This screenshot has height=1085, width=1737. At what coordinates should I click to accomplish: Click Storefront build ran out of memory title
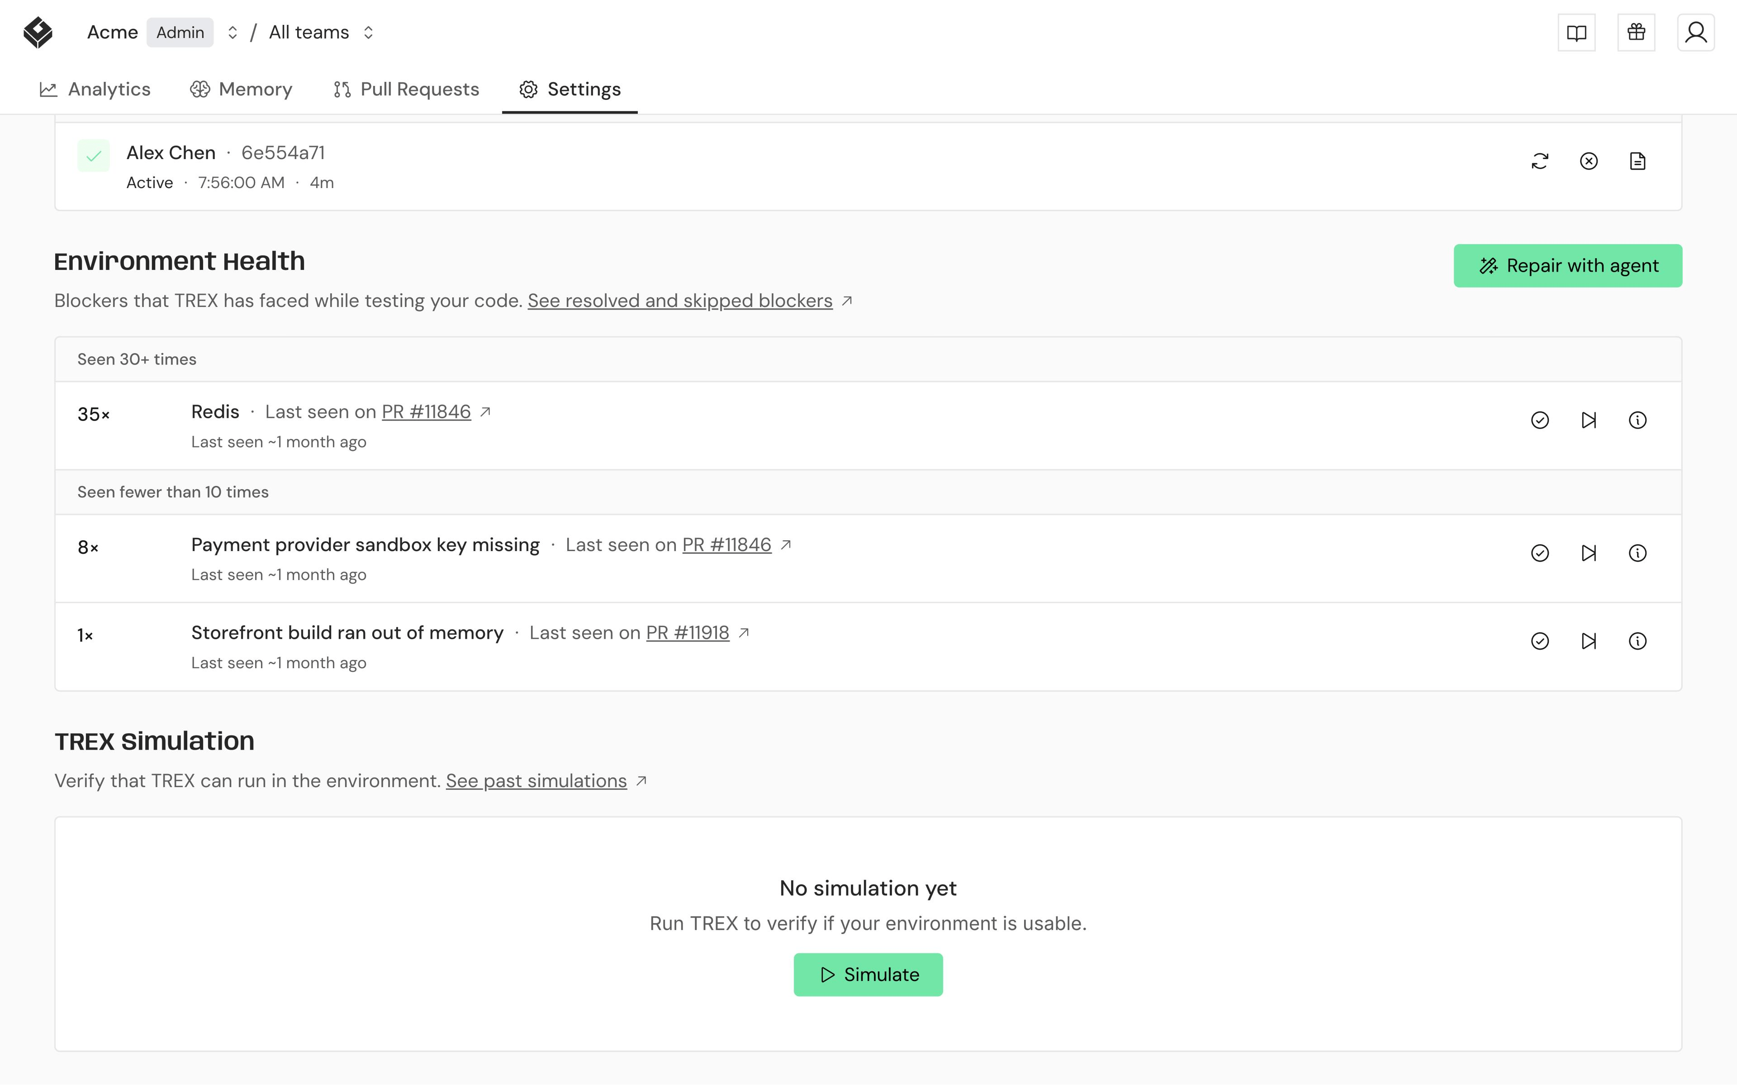(x=347, y=633)
